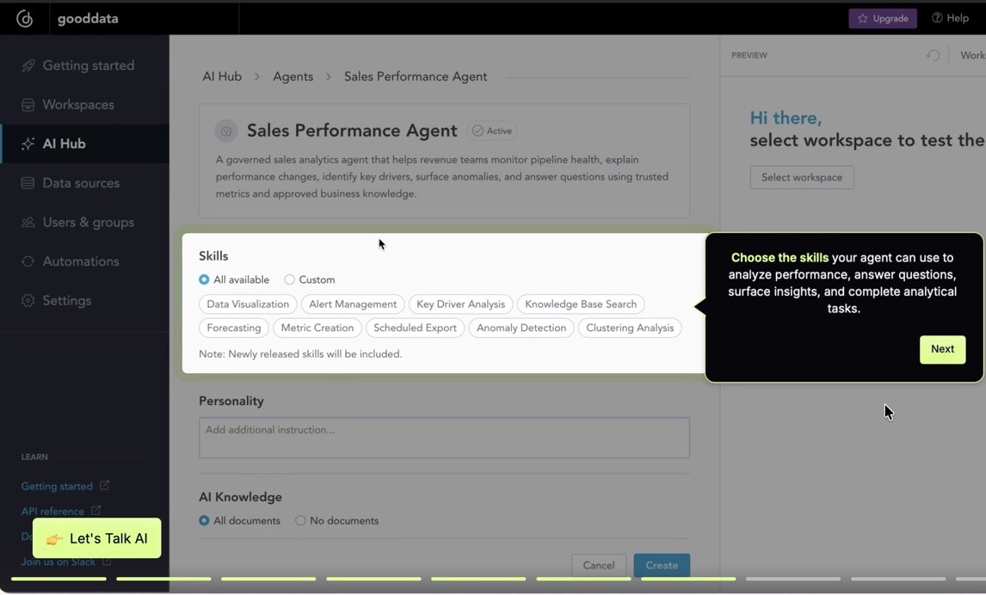This screenshot has height=595, width=986.
Task: Click the Alert Management skill chip
Action: tap(353, 304)
